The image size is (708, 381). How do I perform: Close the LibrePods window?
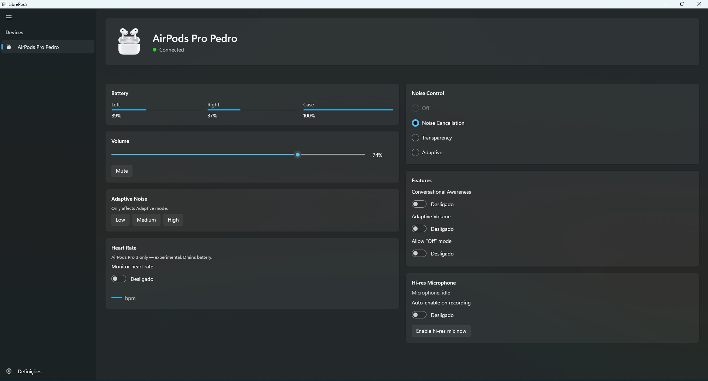[699, 4]
